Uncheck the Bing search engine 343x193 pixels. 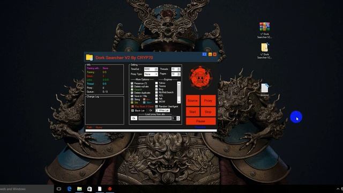click(x=156, y=90)
